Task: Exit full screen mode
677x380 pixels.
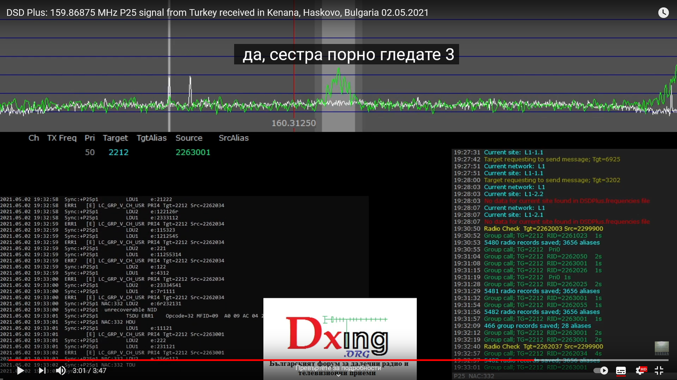Action: point(659,370)
